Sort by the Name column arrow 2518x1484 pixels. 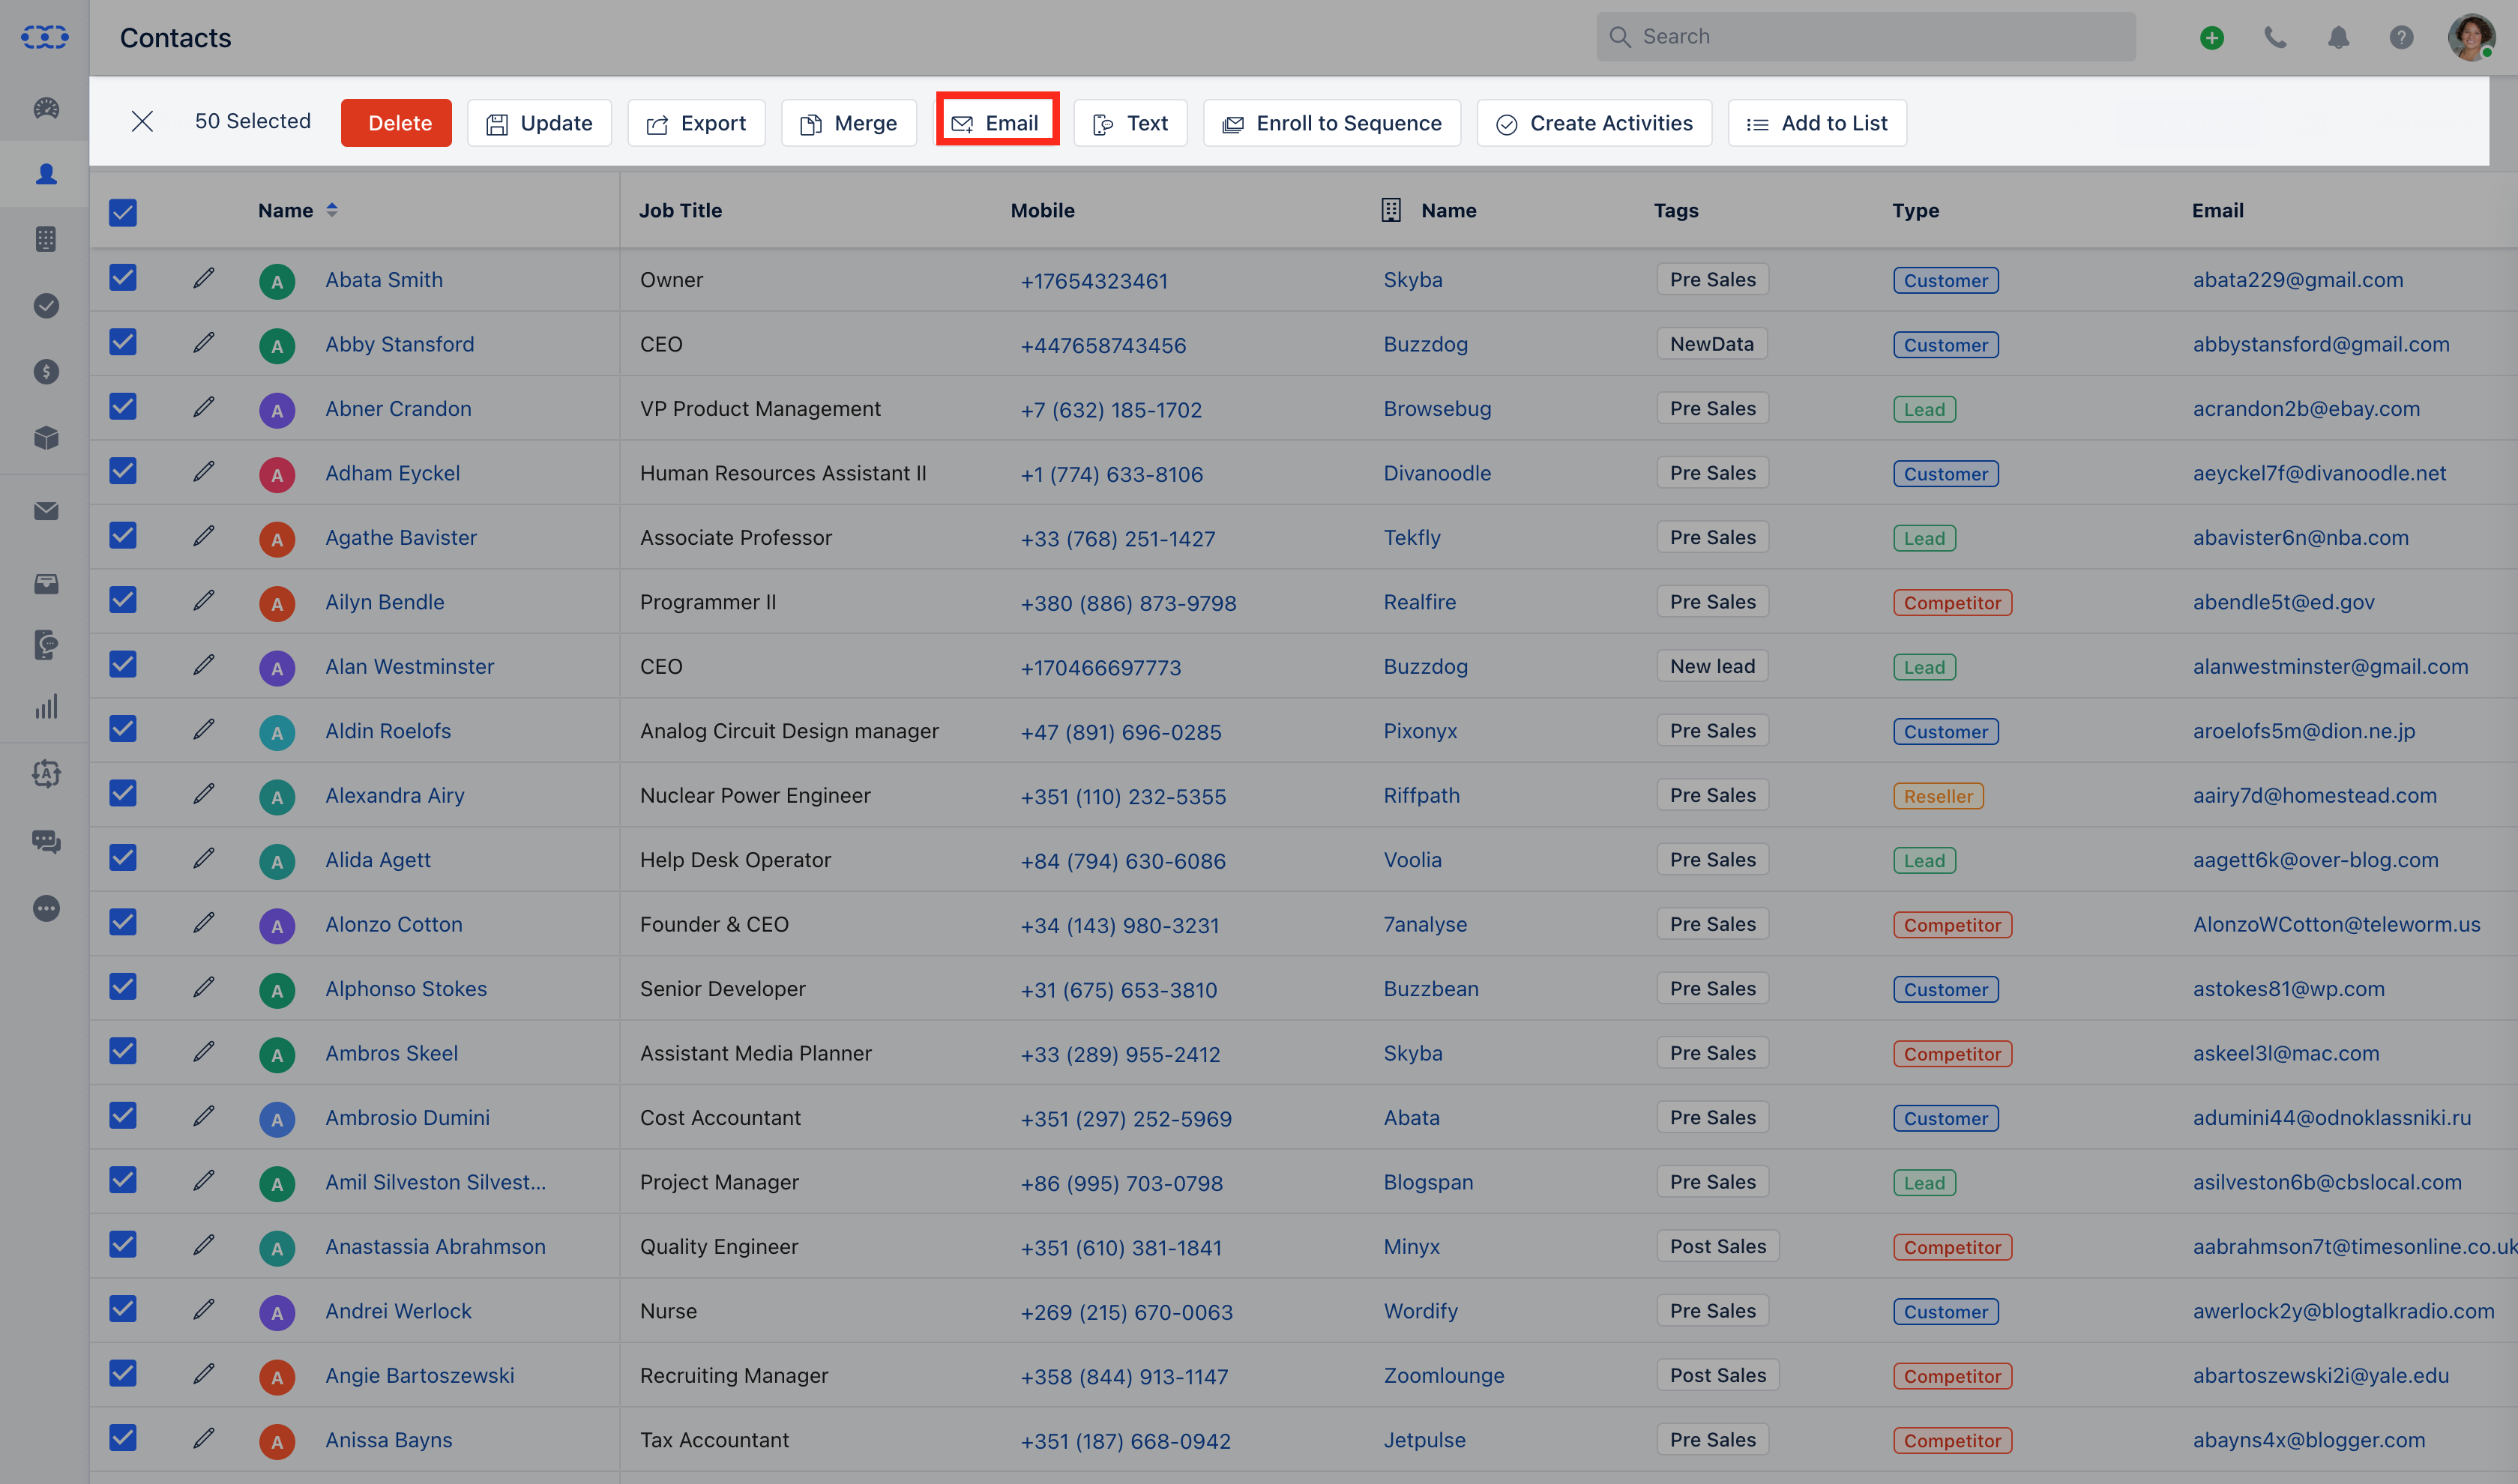pos(332,210)
